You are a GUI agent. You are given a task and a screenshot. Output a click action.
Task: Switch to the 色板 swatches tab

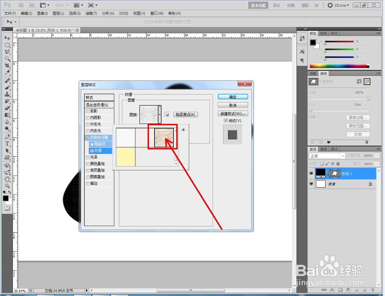click(323, 33)
